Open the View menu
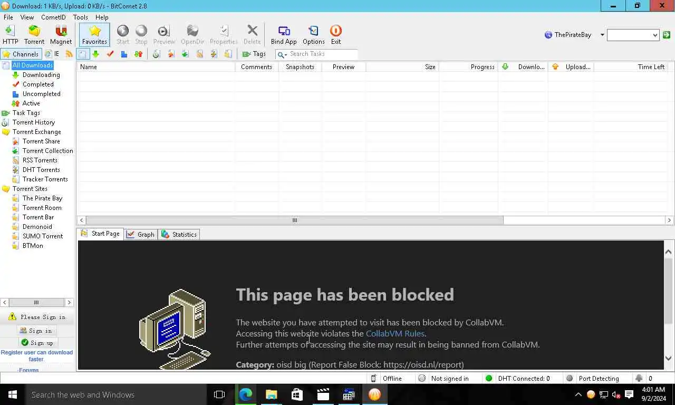The image size is (675, 405). 27,17
